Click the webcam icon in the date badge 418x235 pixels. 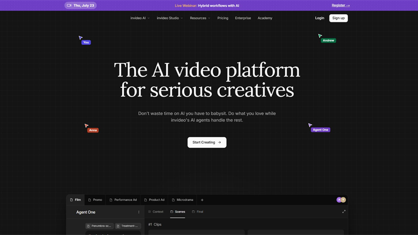click(69, 5)
